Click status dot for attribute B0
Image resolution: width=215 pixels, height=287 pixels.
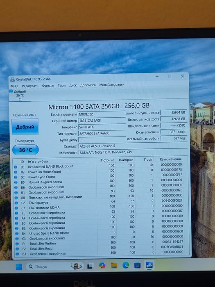pyautogui.click(x=17, y=223)
